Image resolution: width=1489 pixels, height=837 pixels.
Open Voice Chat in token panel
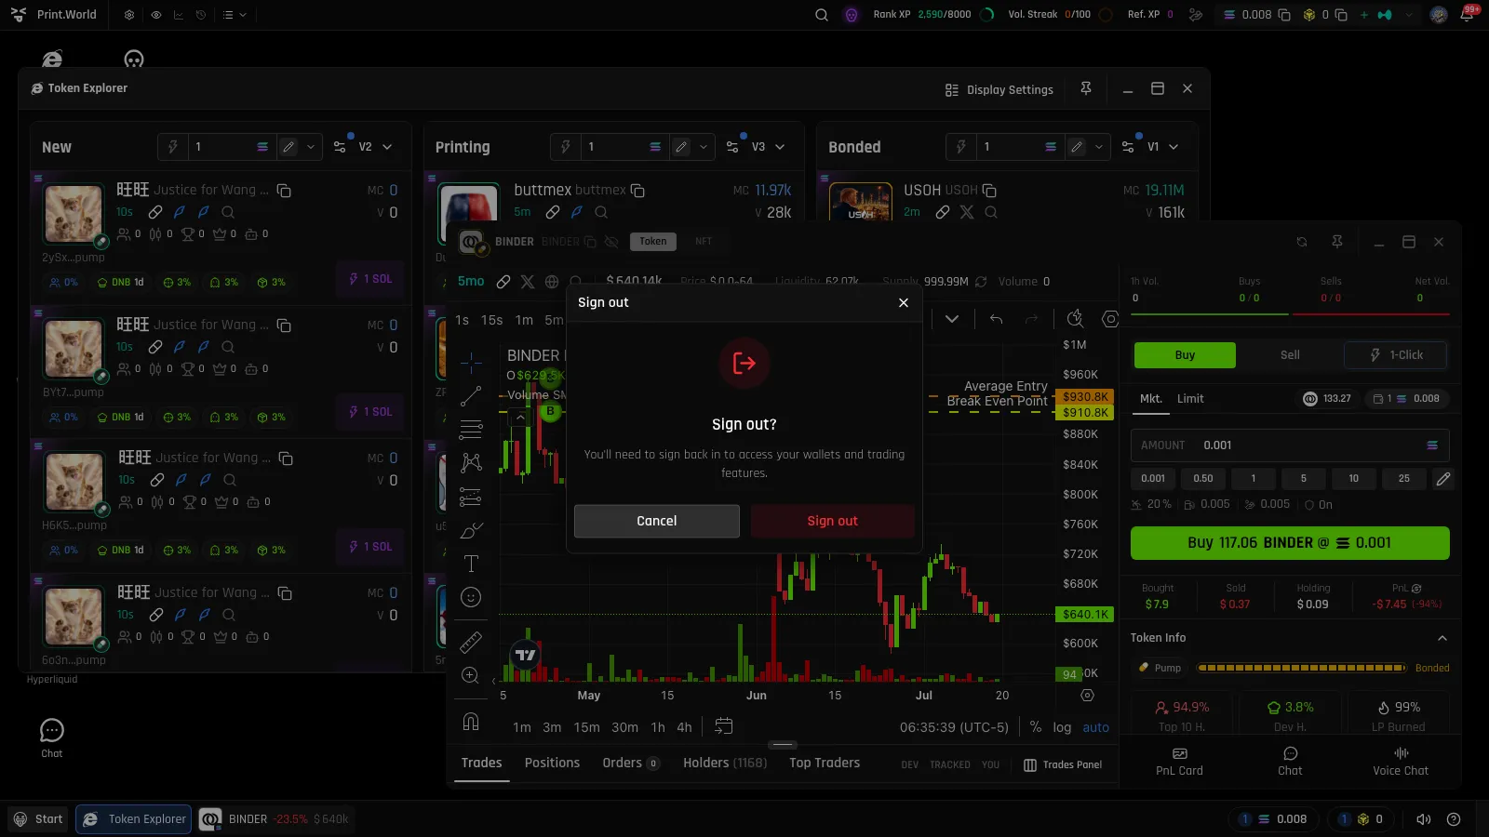1401,762
